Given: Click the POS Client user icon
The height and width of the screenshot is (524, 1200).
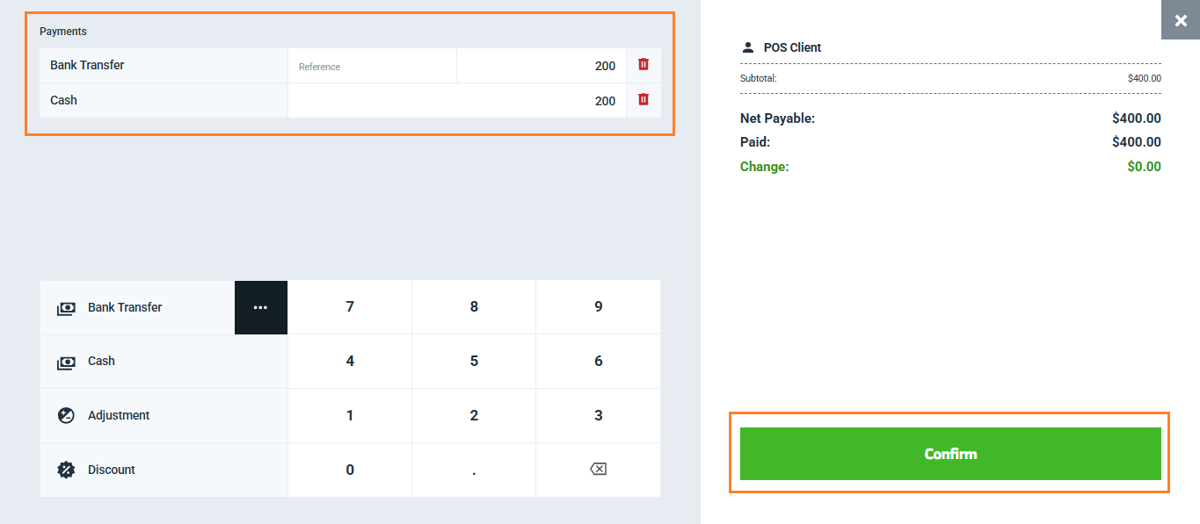Looking at the screenshot, I should [x=748, y=47].
